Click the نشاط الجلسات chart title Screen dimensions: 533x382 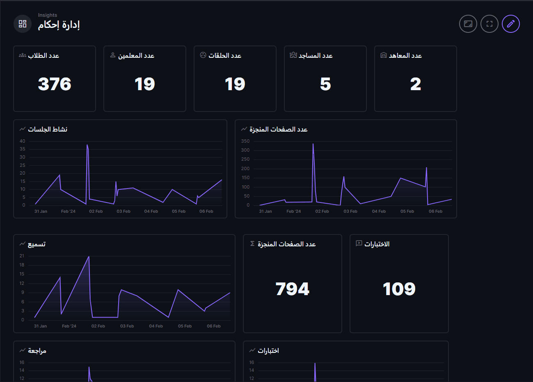(x=48, y=129)
